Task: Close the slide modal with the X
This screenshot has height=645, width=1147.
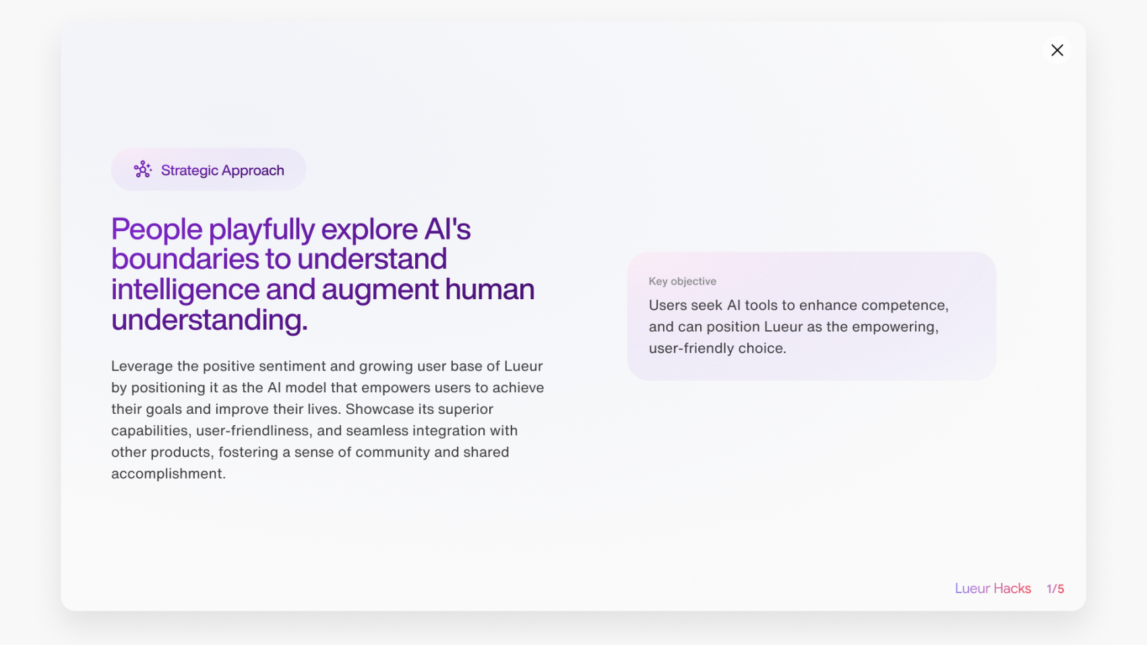Action: [x=1057, y=51]
